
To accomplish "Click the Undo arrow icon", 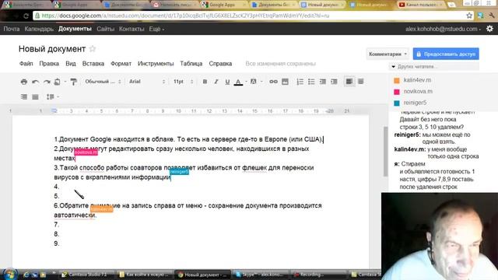I will pyautogui.click(x=35, y=82).
